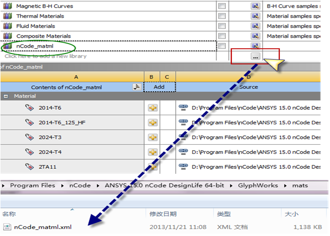This screenshot has height=236, width=330.
Task: Click source link icon in 2014-T6 row
Action: 183,108
